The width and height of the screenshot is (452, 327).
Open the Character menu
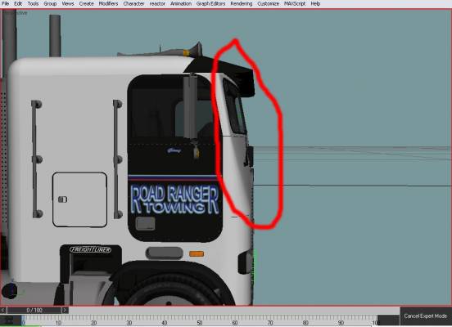pos(133,4)
